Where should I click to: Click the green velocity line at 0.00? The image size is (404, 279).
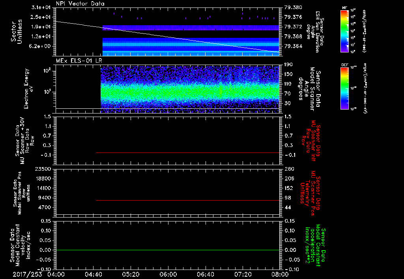coord(168,250)
